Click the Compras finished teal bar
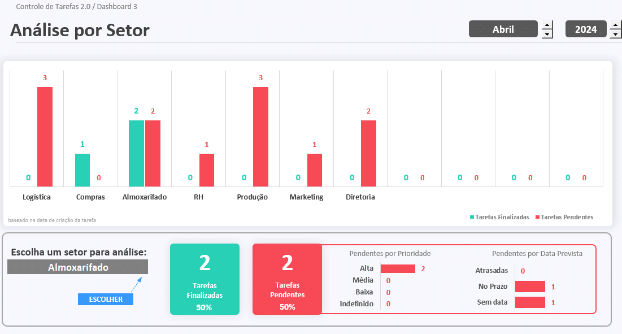 pos(82,170)
